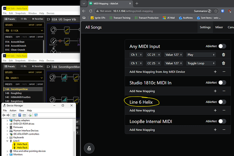Screen dimensions: 234x156
Task: Open the AceNotes bookmark
Action: tap(186, 18)
